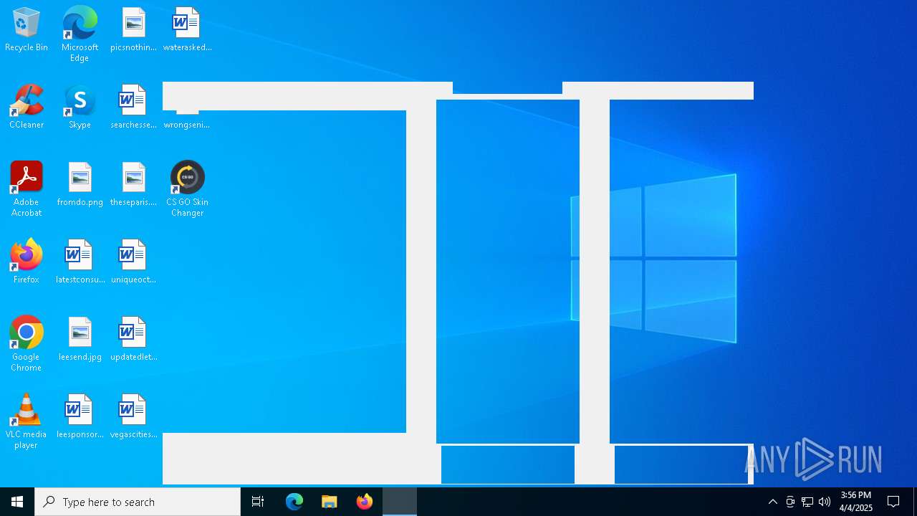
Task: Show hidden system tray icons
Action: pos(773,502)
